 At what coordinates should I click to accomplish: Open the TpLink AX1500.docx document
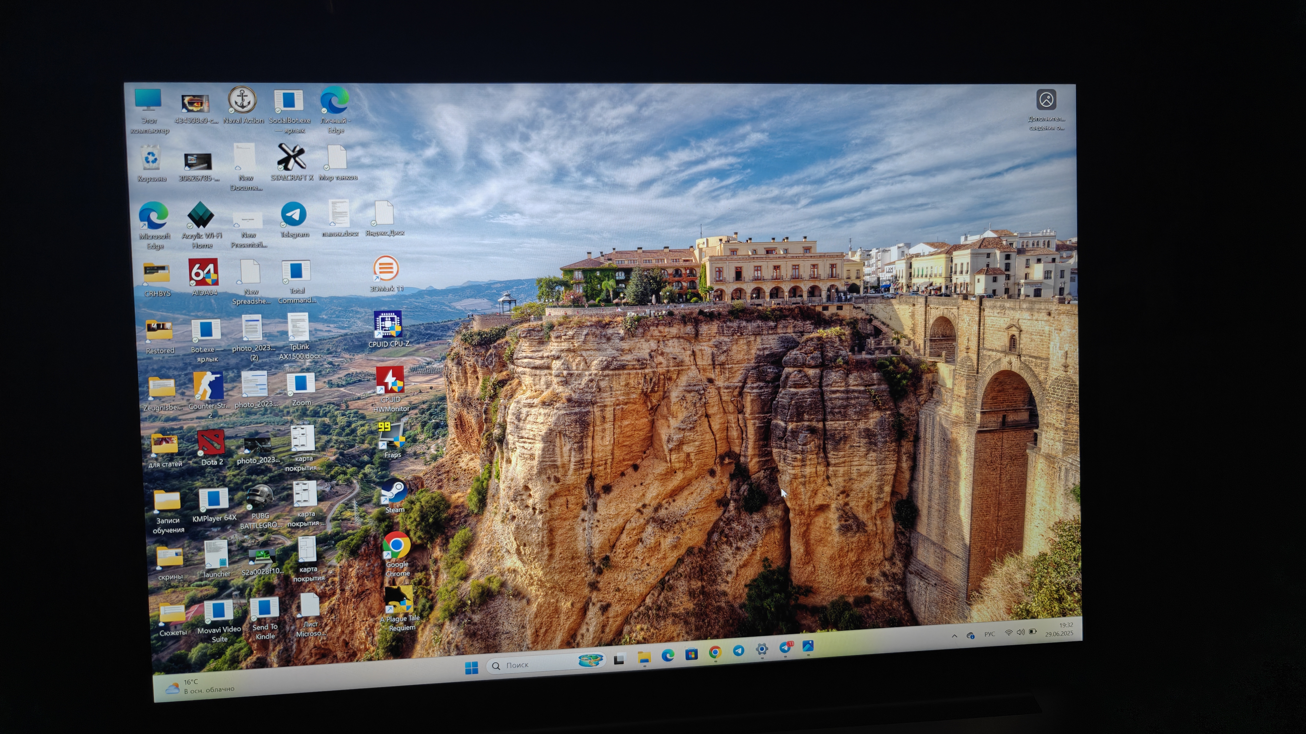(x=299, y=336)
